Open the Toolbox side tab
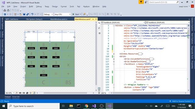This screenshot has width=195, height=109. tap(2, 34)
